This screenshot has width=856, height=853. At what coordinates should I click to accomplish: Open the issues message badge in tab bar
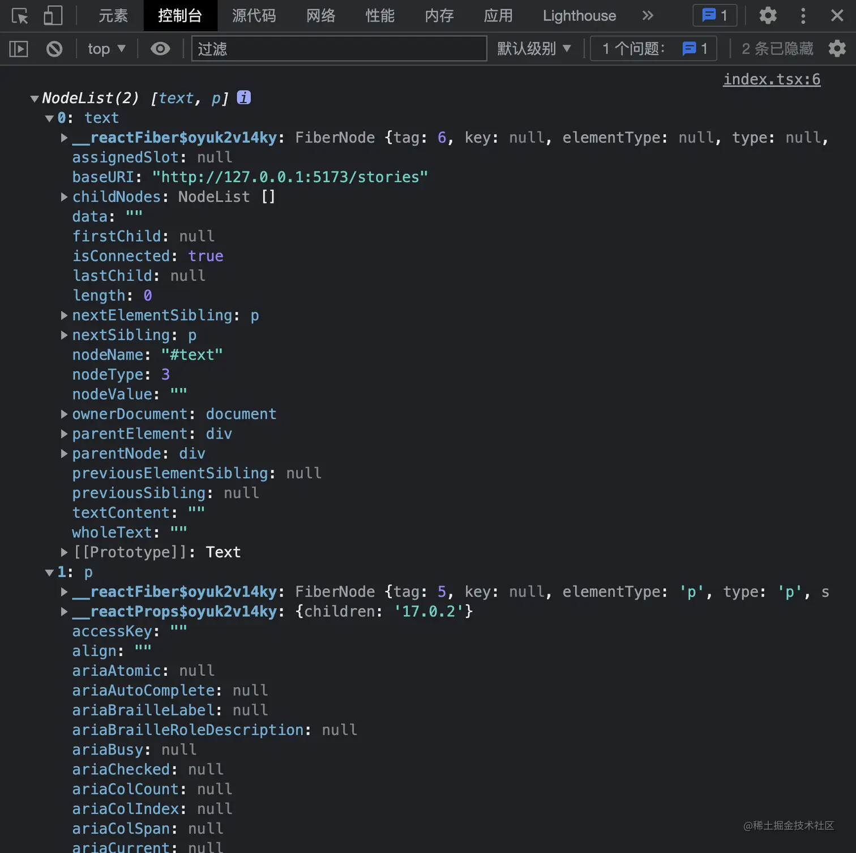tap(714, 15)
